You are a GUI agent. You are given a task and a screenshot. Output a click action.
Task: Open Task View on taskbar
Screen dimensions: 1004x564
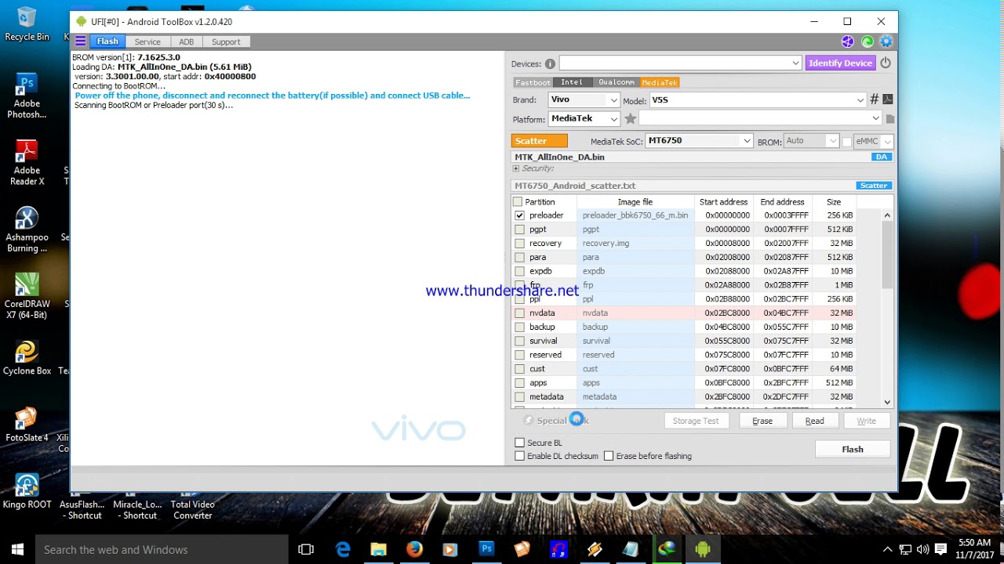[x=306, y=549]
